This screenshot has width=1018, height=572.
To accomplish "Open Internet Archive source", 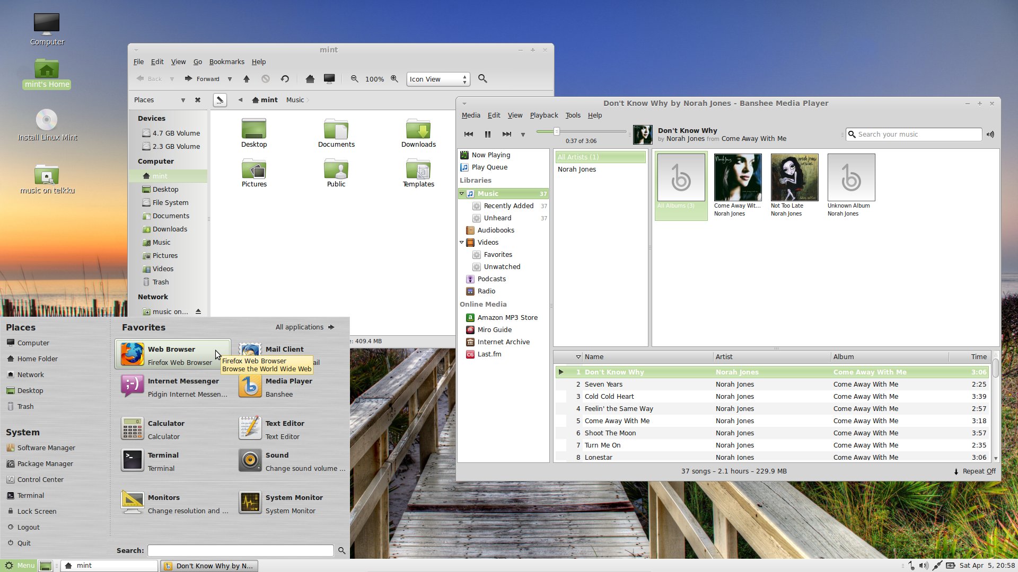I will 503,342.
